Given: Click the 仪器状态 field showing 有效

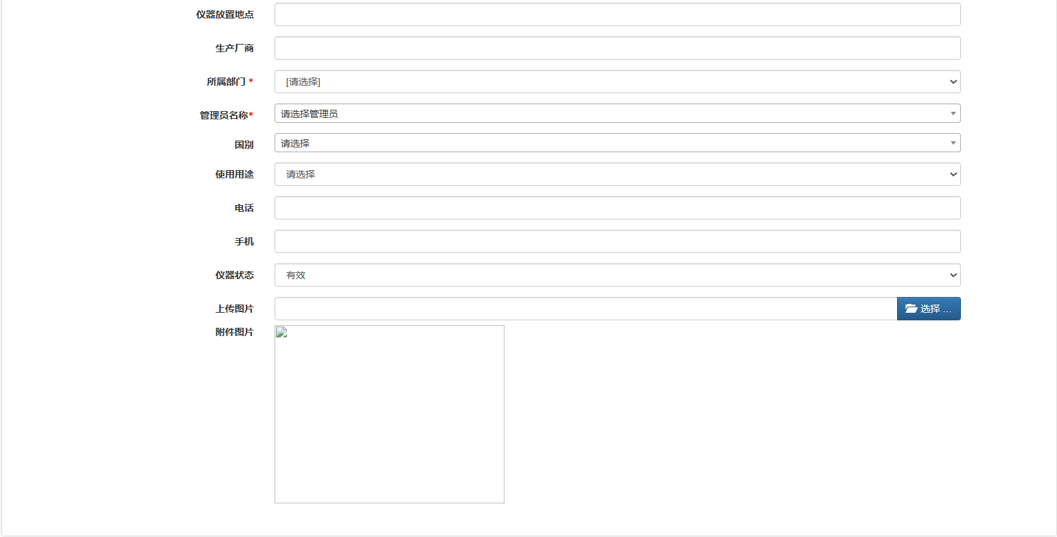Looking at the screenshot, I should [617, 275].
